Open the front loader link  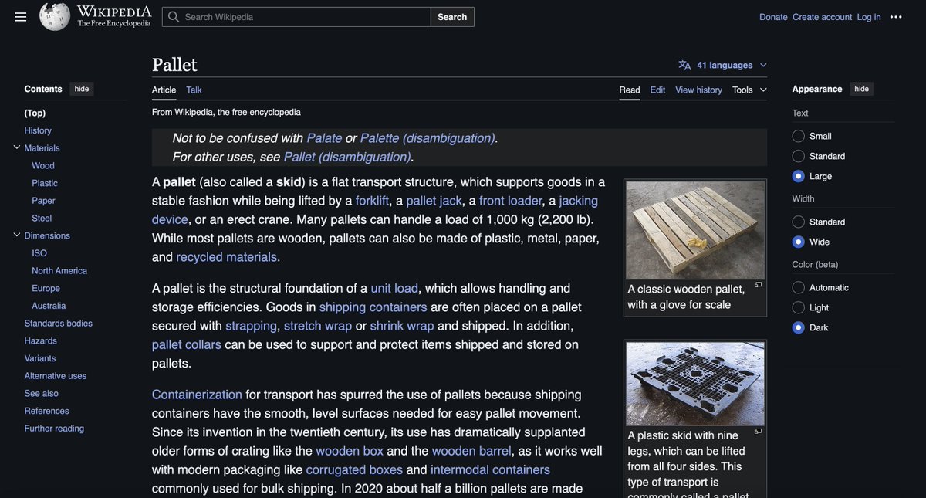pyautogui.click(x=510, y=201)
